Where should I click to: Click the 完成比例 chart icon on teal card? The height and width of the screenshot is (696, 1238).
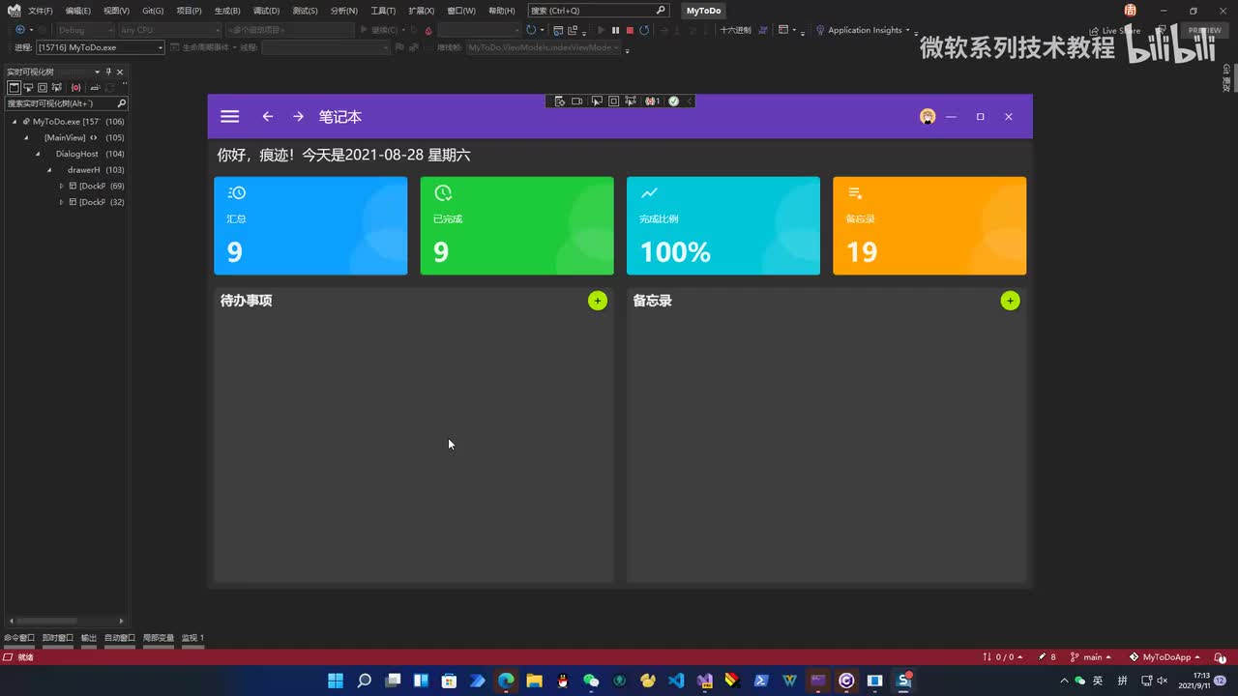(x=649, y=193)
